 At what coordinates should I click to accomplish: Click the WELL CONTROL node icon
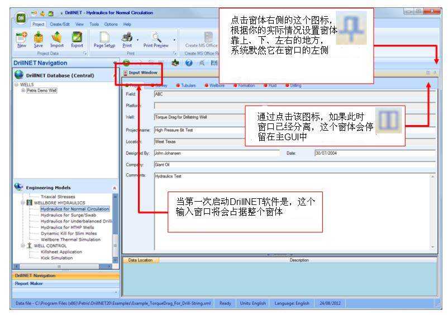tap(29, 245)
